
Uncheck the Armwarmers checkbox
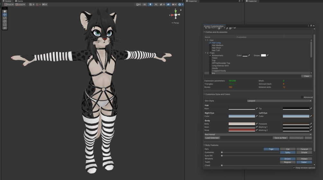[210, 56]
